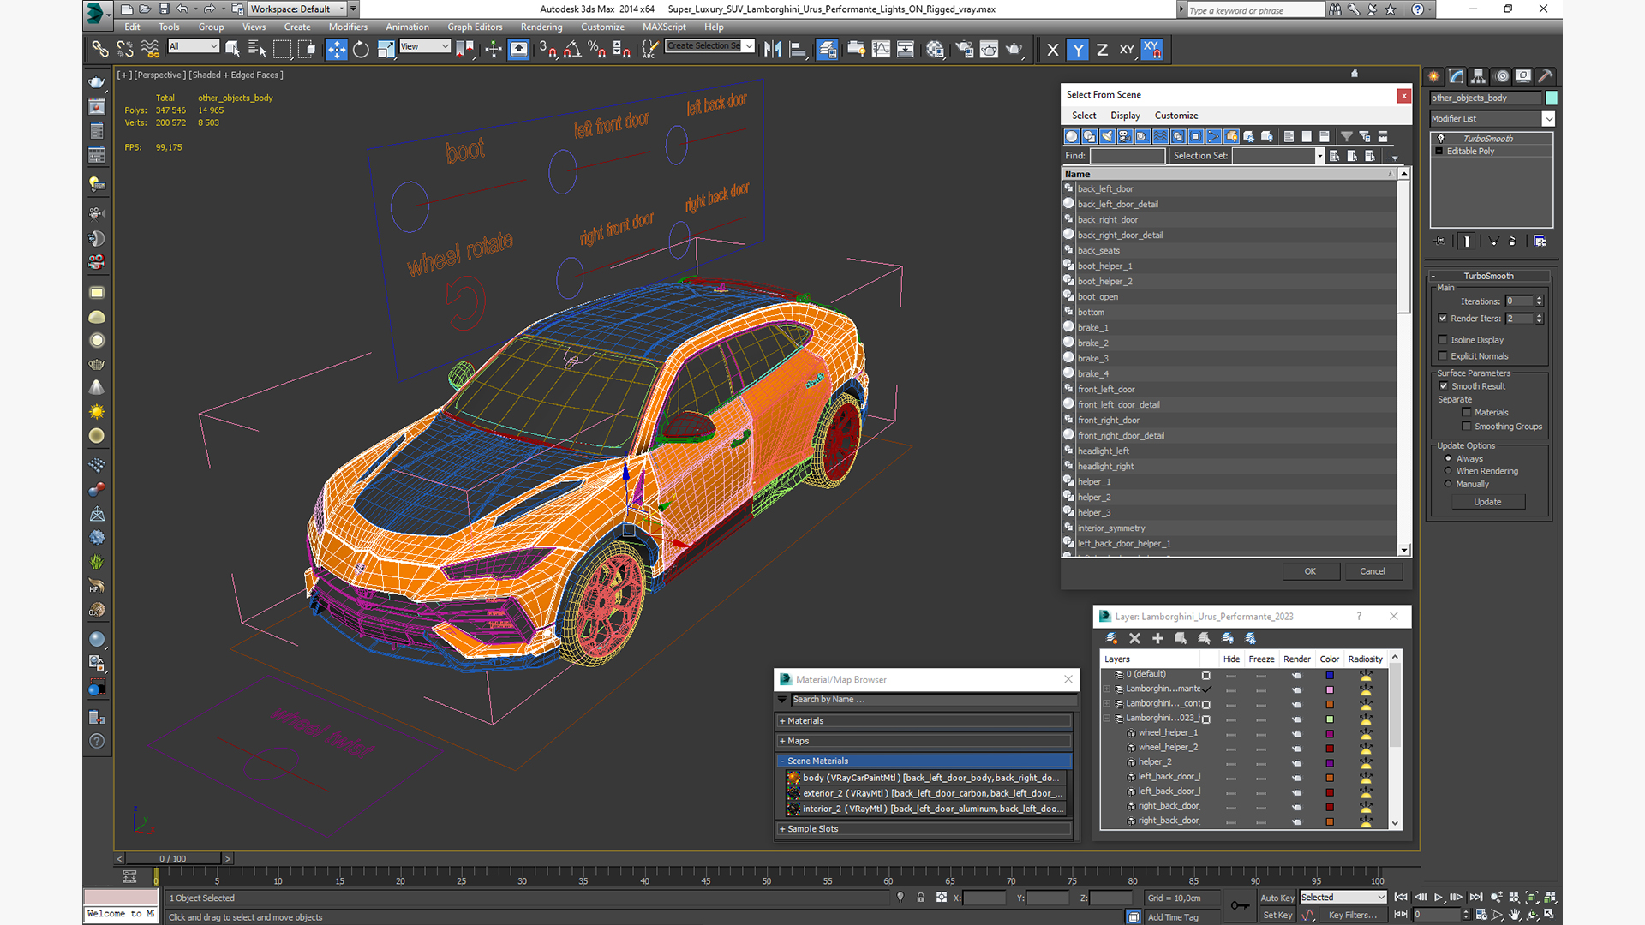Enable Separate by Materials checkbox

[1467, 413]
